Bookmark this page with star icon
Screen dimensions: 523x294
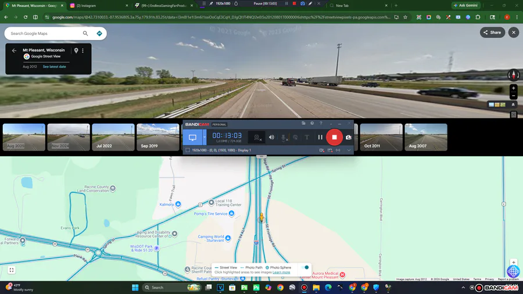tap(405, 17)
